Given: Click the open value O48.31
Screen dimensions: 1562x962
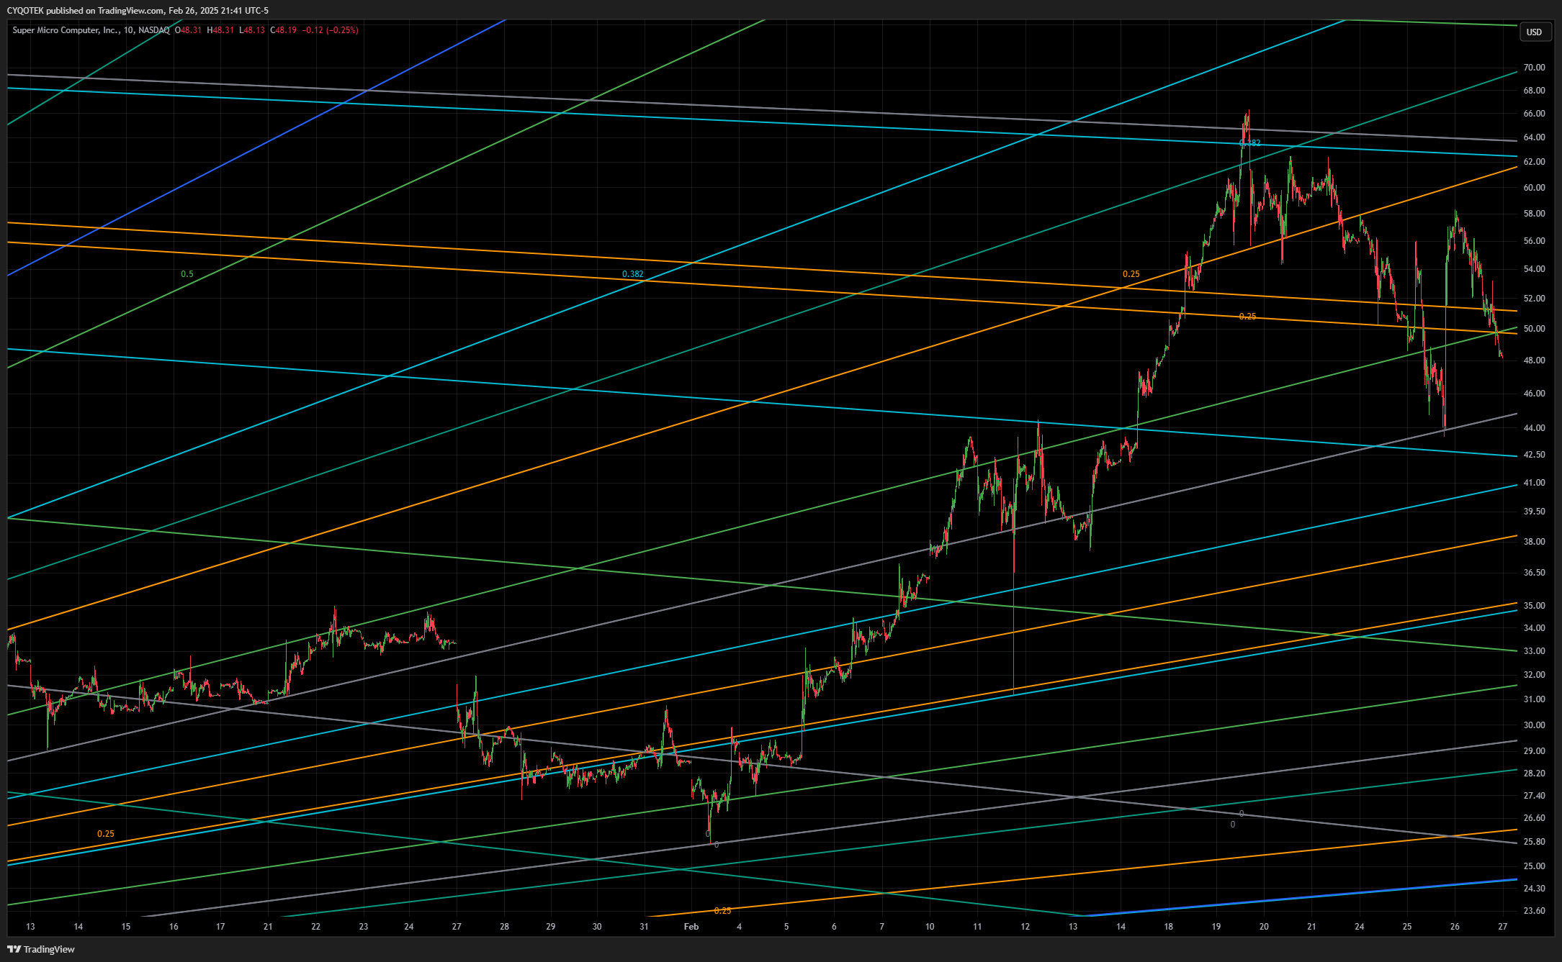Looking at the screenshot, I should pos(189,30).
